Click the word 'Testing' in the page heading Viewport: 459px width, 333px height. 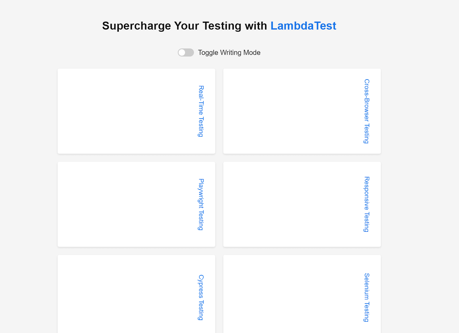click(x=222, y=26)
